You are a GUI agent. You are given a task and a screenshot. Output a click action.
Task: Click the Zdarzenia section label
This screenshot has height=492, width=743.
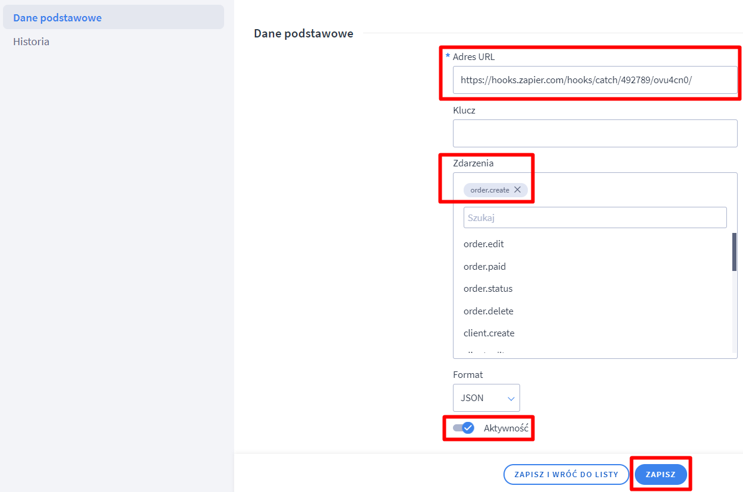[x=473, y=163]
